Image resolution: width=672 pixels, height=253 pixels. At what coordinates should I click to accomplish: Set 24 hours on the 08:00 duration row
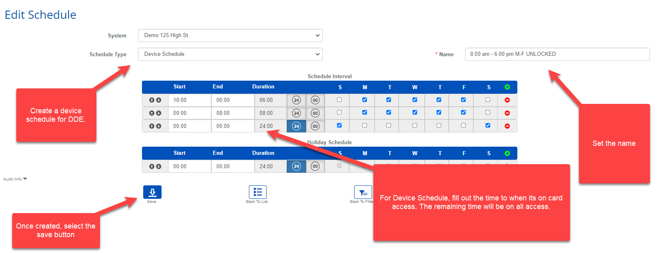[296, 113]
